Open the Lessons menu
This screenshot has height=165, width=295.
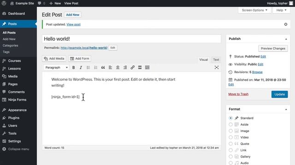(18, 68)
